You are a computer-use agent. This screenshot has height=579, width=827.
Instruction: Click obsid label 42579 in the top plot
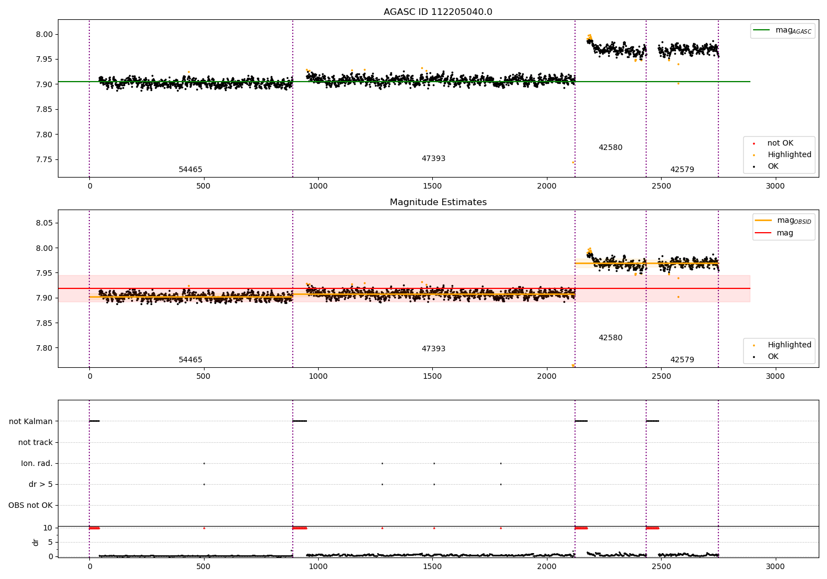click(682, 170)
